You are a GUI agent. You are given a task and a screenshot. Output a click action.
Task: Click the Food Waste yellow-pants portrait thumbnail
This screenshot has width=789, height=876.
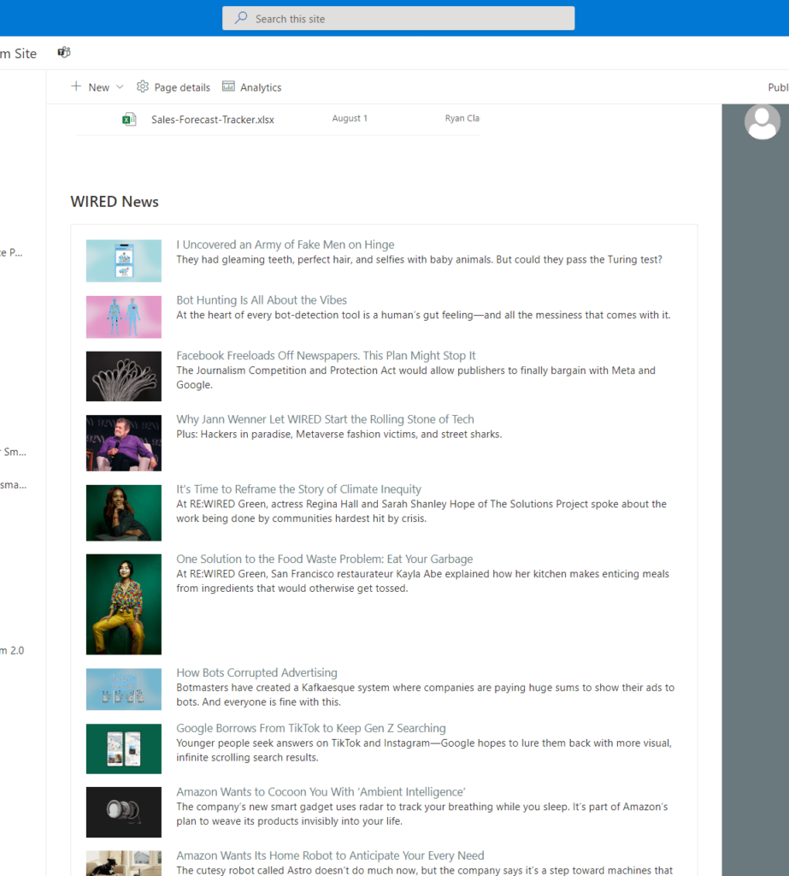124,605
